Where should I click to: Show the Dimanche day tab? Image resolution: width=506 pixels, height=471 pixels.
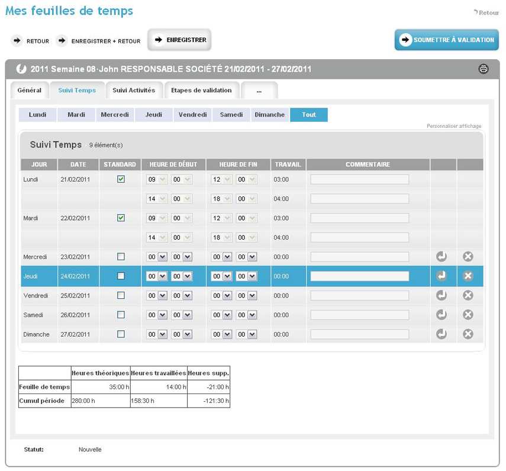pyautogui.click(x=270, y=115)
